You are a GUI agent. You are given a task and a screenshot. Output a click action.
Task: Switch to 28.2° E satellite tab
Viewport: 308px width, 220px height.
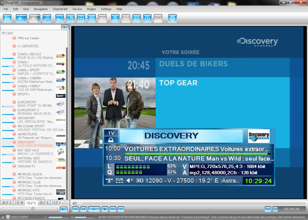(44, 203)
